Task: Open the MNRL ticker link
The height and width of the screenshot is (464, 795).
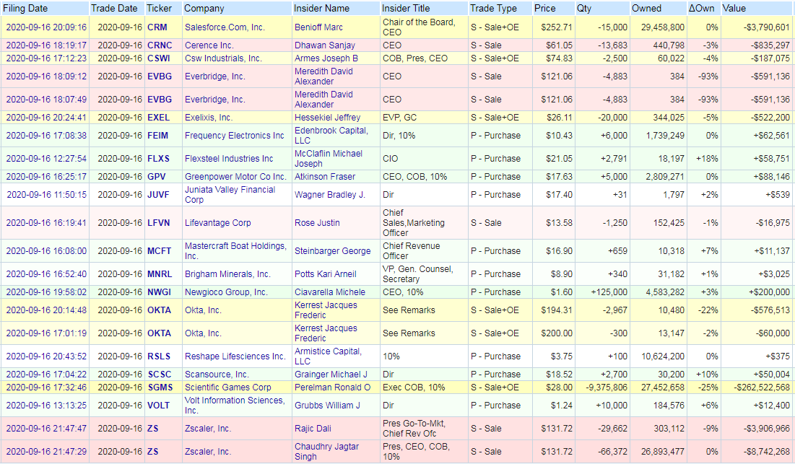Action: tap(160, 274)
